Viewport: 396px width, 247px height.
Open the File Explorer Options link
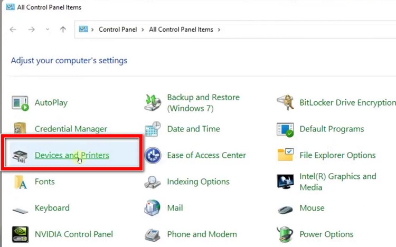(337, 155)
